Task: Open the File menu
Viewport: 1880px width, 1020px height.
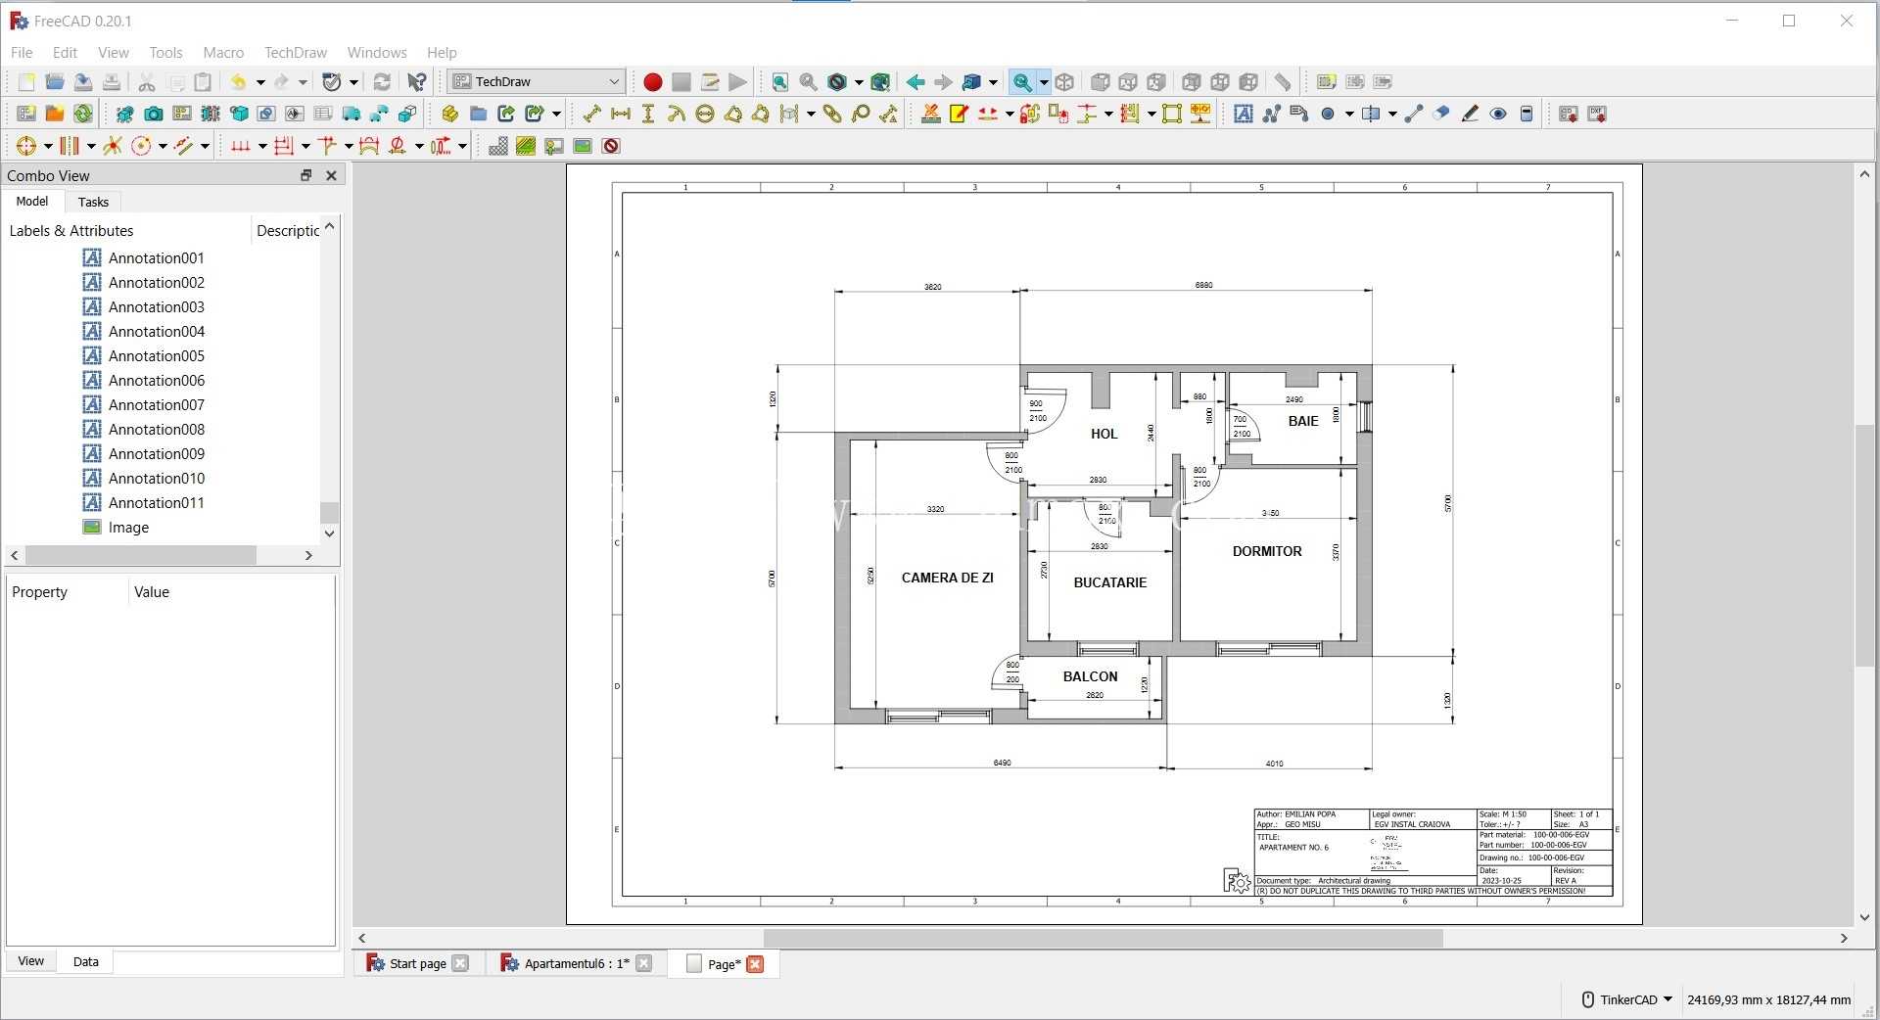Action: 22,52
